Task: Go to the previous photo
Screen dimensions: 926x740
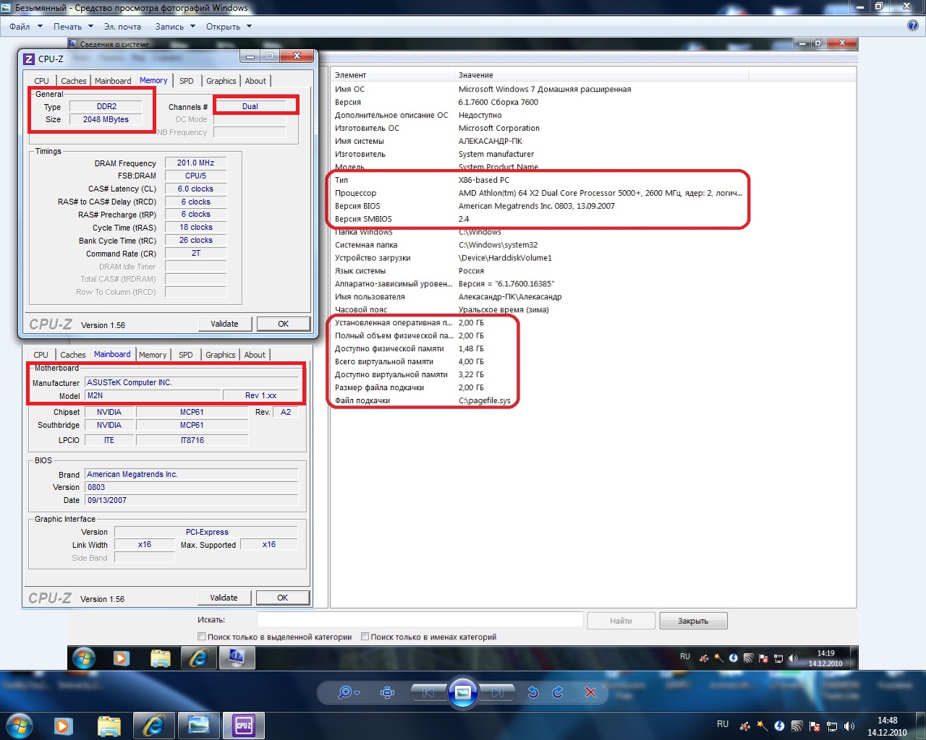Action: pyautogui.click(x=428, y=692)
